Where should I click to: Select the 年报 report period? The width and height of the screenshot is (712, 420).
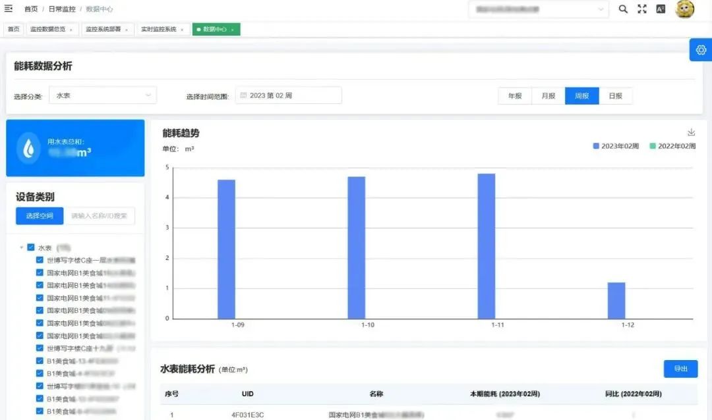tap(514, 95)
